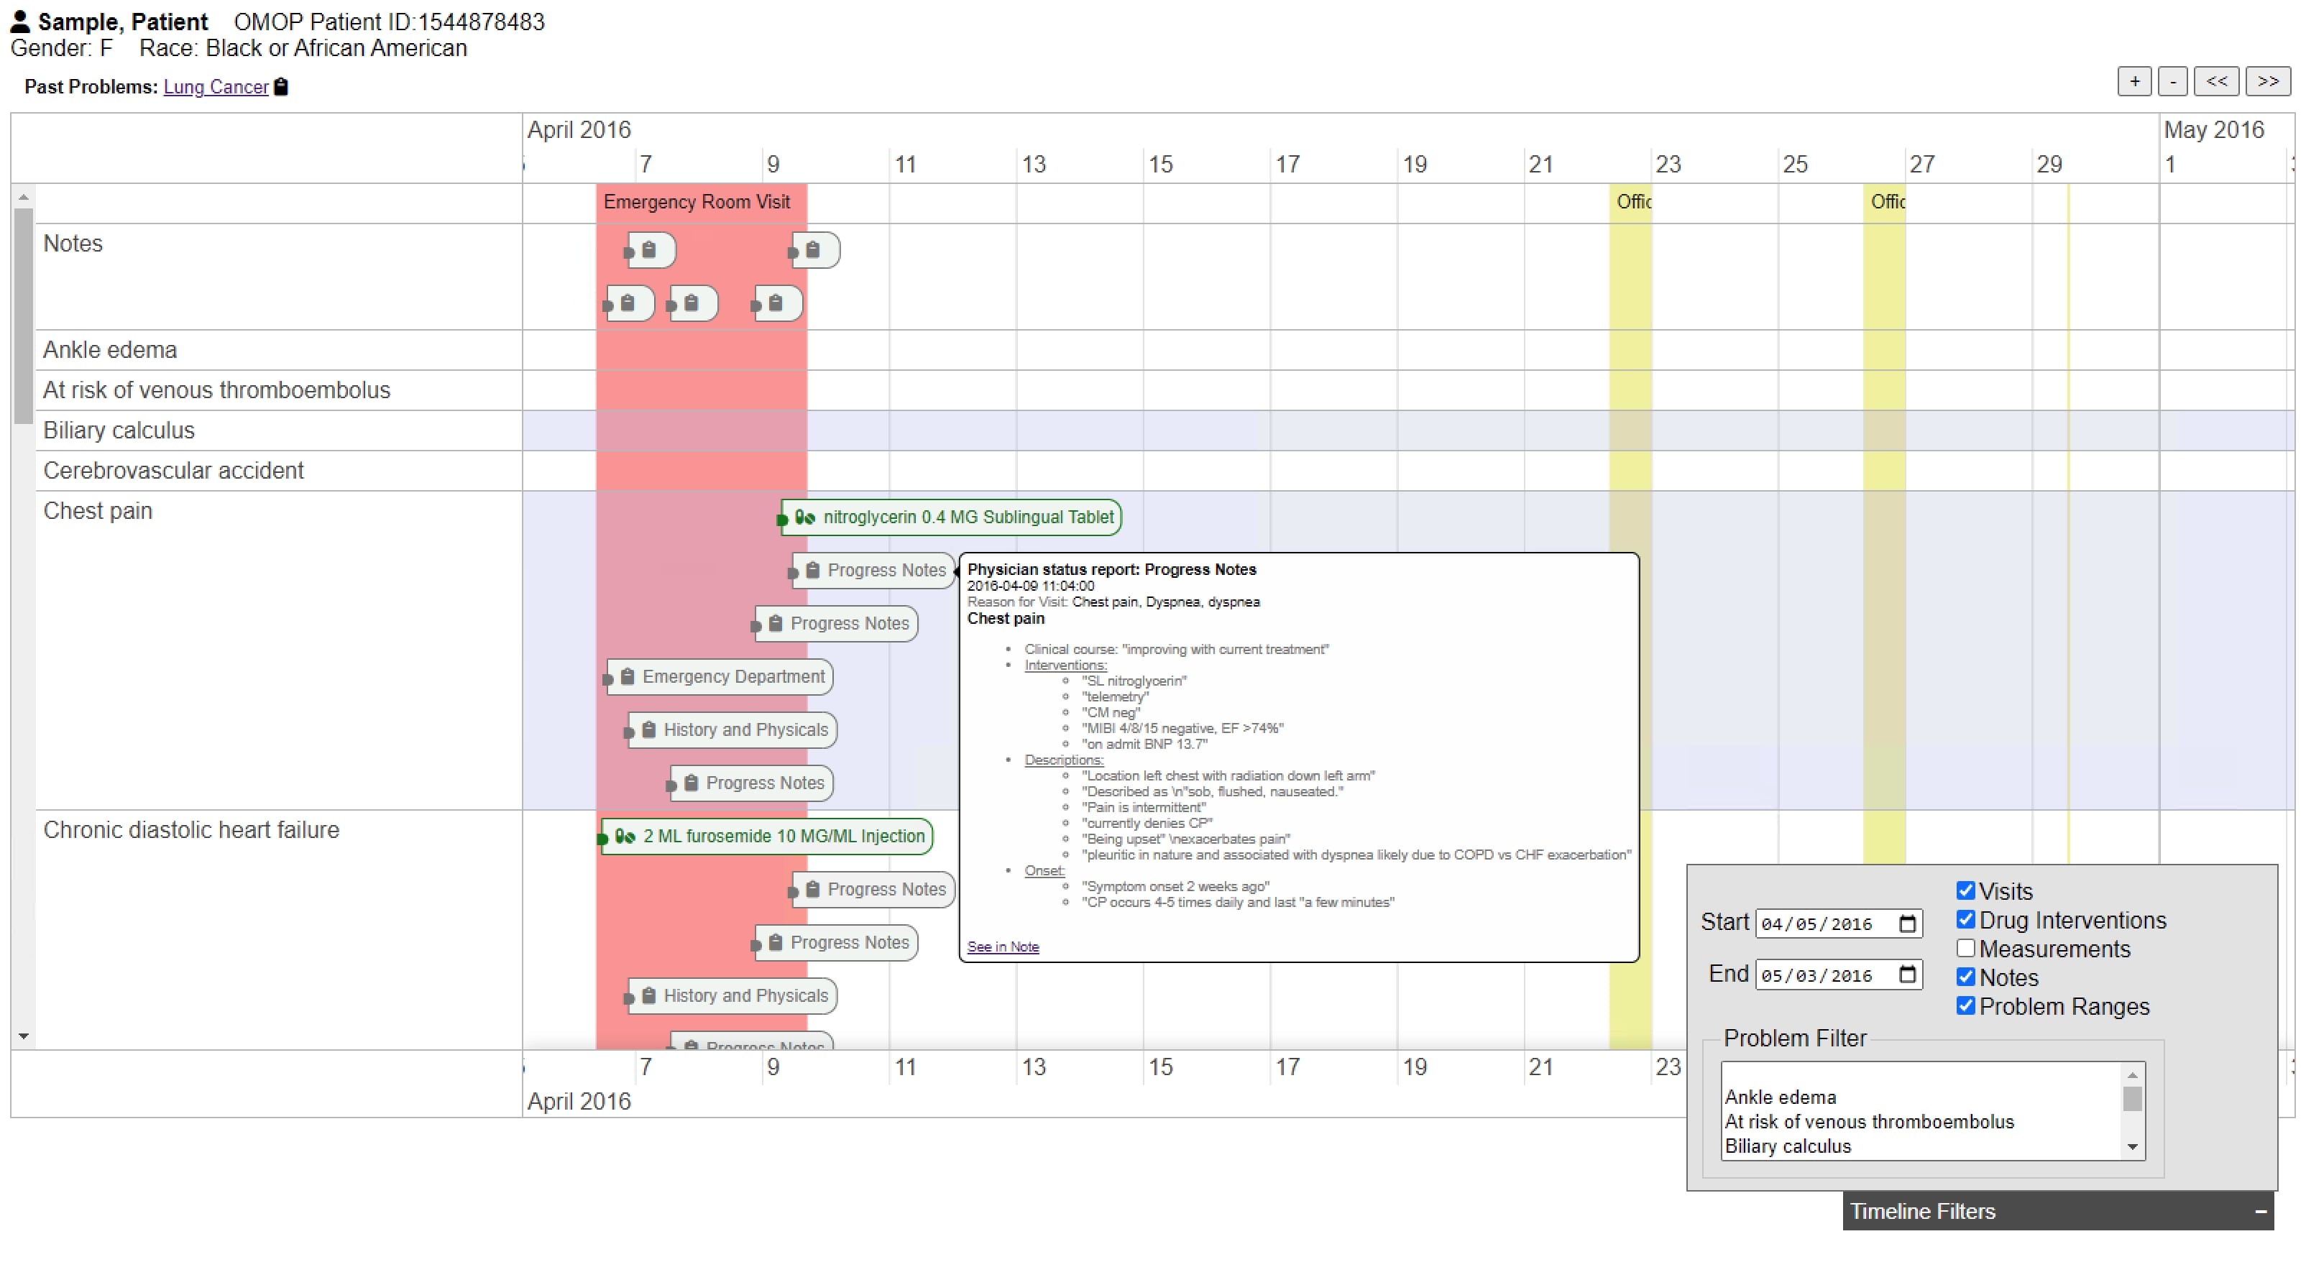2306x1262 pixels.
Task: Open the furosemide 10 MG/ML Injection item
Action: [x=767, y=836]
